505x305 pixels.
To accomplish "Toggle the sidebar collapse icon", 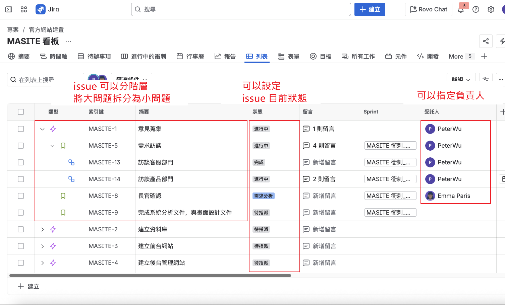I will [x=9, y=9].
